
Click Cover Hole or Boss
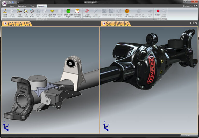pos(52,13)
